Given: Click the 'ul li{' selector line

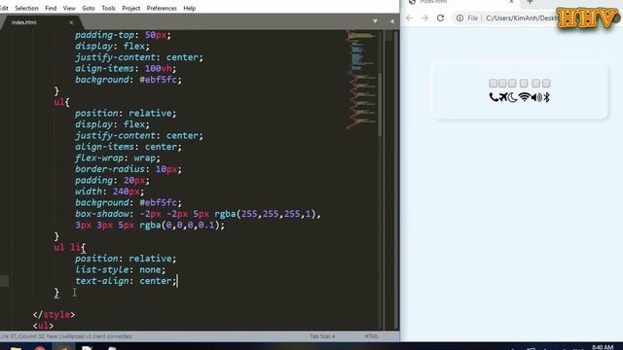Looking at the screenshot, I should pos(69,247).
